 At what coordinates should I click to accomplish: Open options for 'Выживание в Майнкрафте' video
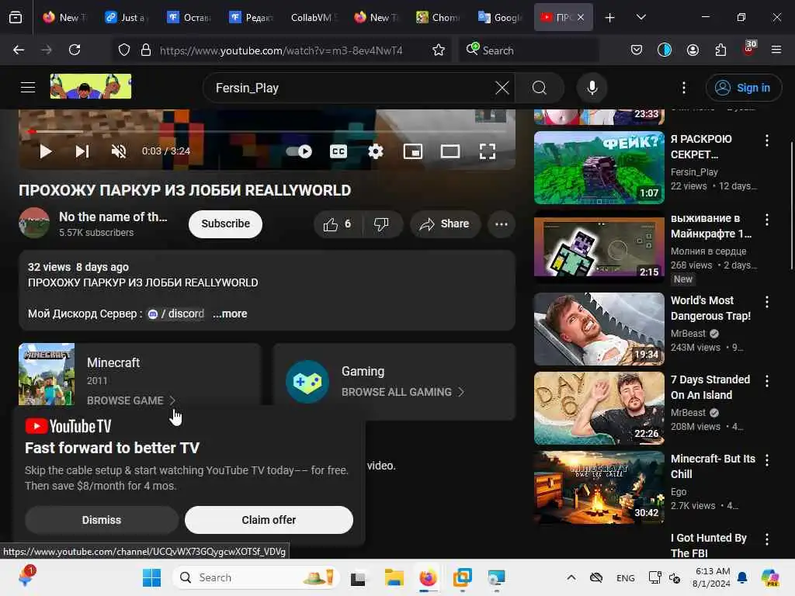pos(766,220)
